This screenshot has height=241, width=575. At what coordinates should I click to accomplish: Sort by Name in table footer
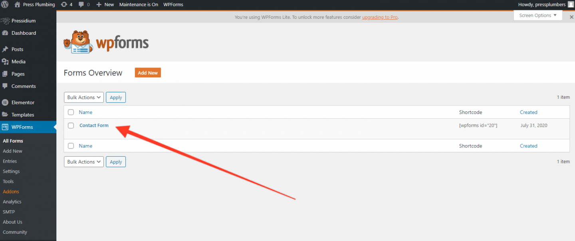[85, 146]
